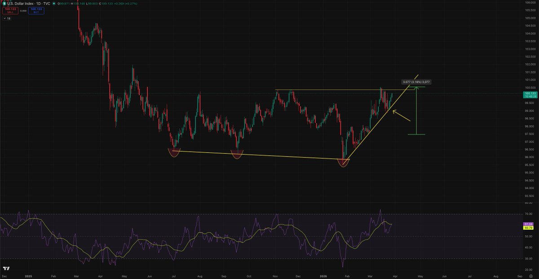Click the Sep label at right end of time axis

(x=520, y=276)
